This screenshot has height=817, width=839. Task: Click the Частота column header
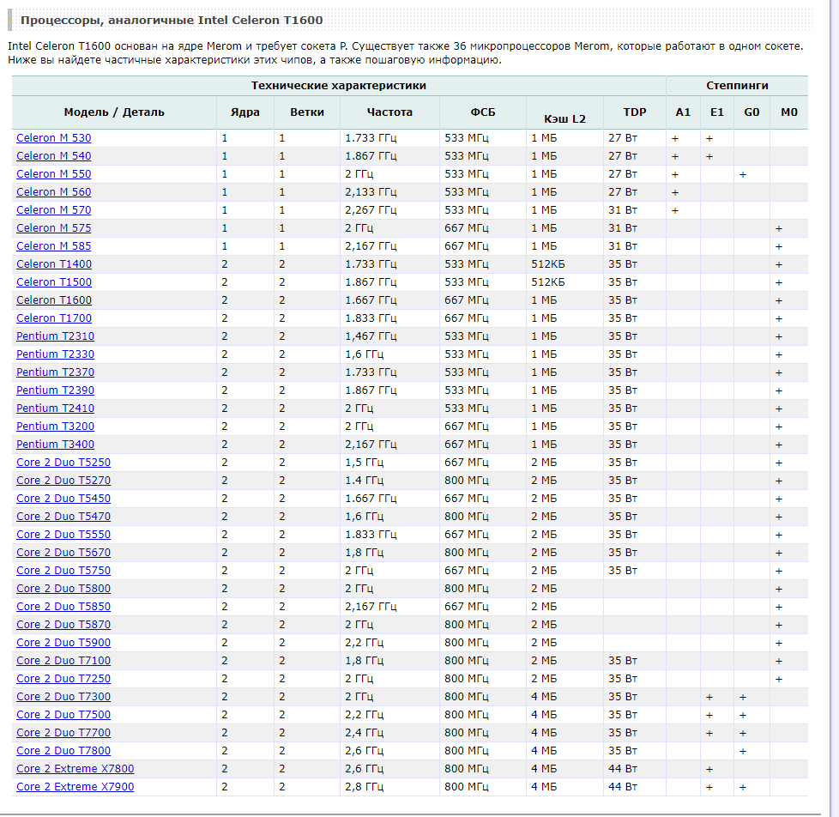pyautogui.click(x=389, y=112)
